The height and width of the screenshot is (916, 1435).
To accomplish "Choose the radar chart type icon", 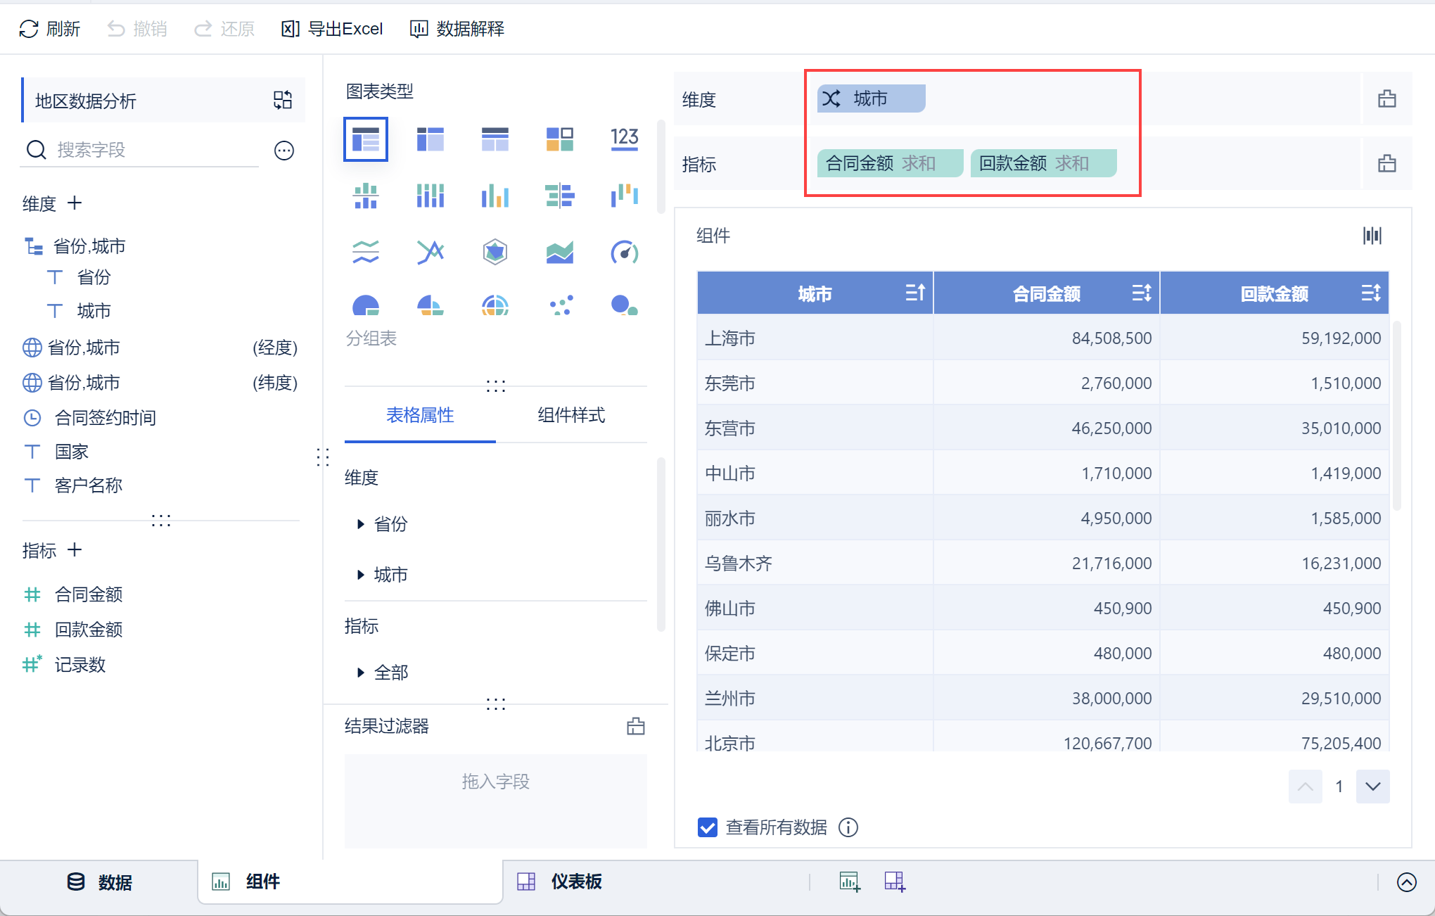I will point(495,251).
